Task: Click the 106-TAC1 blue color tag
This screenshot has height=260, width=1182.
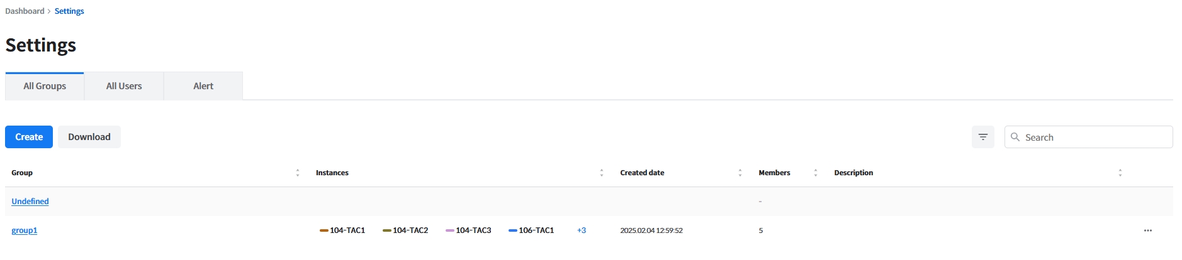Action: (x=513, y=230)
